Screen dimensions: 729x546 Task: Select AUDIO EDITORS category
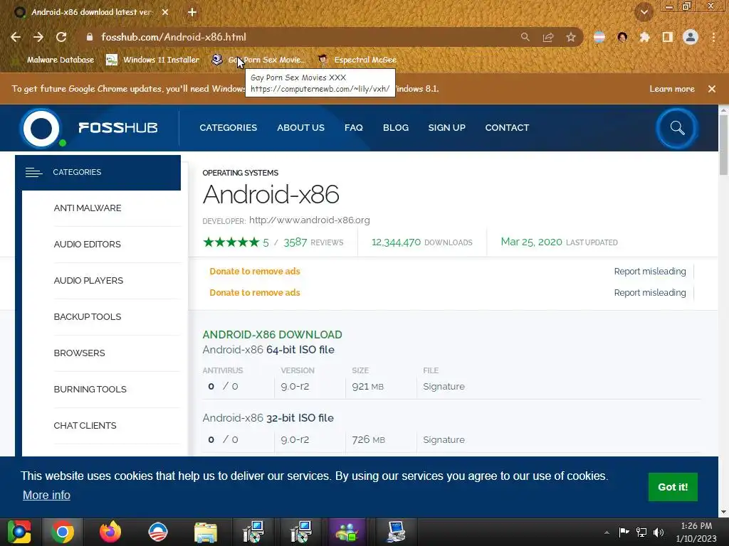(88, 245)
